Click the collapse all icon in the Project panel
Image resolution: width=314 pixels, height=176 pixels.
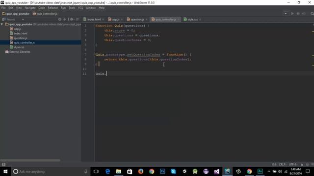coord(65,20)
